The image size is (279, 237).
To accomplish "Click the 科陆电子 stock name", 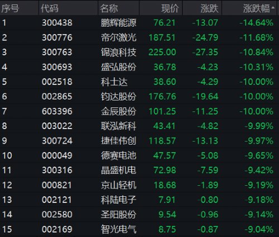I will pyautogui.click(x=118, y=200).
